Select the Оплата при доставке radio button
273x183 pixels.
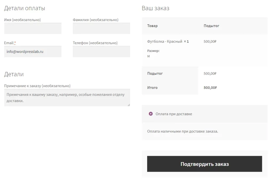[151, 114]
